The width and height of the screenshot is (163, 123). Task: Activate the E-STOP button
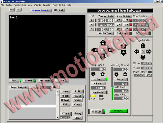(x=96, y=112)
